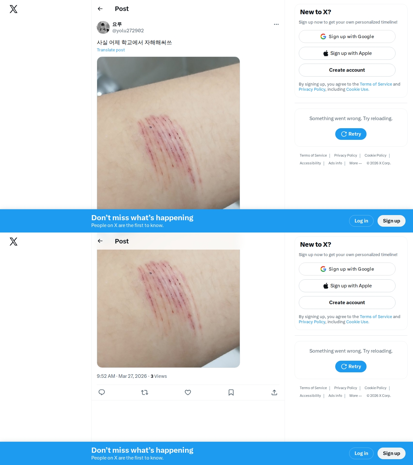
Task: Open the @yolu272902 handle link
Action: pos(128,31)
